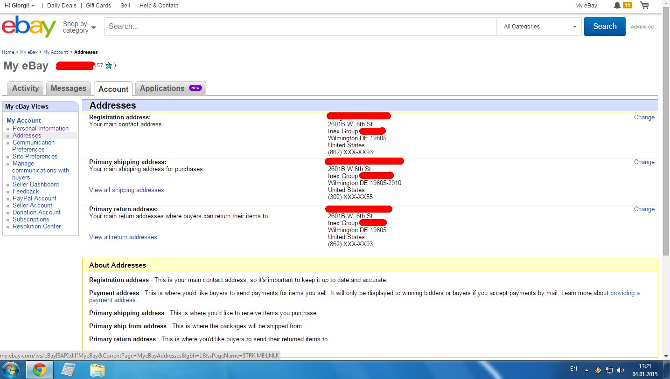
Task: Click My eBay in the breadcrumb
Action: (29, 52)
